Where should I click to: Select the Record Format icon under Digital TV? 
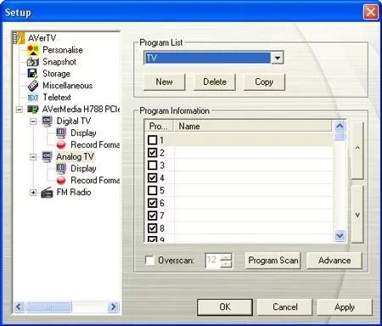tap(61, 145)
